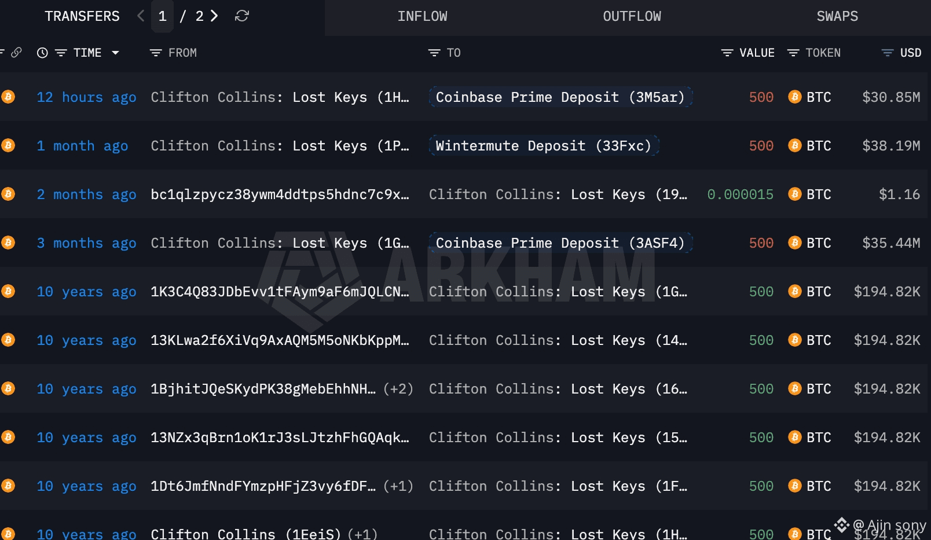
Task: Open the '2 months ago' transaction
Action: point(87,194)
